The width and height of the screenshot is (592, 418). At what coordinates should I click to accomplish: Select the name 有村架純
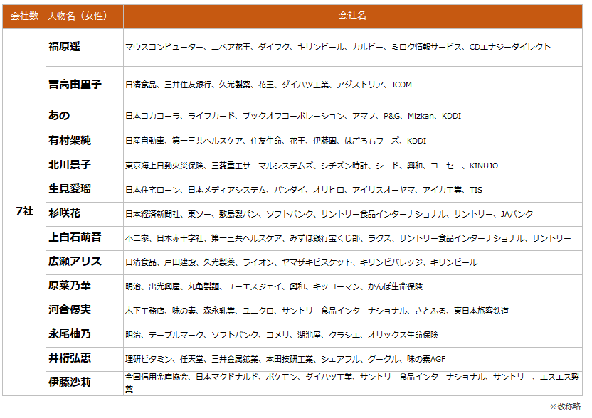pos(70,140)
